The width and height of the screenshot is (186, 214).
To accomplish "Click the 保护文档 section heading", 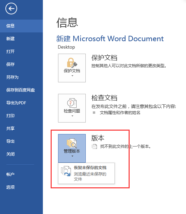I will (104, 58).
